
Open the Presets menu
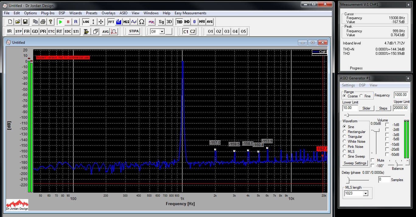point(92,13)
